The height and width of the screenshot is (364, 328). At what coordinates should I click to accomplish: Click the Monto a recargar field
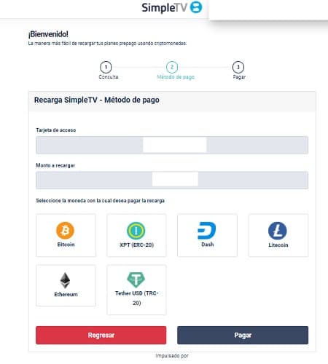172,180
